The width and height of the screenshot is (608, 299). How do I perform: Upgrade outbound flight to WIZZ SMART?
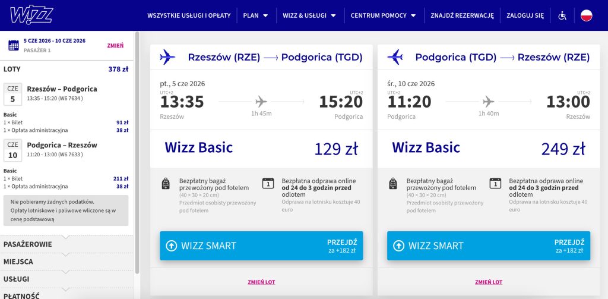click(x=261, y=246)
